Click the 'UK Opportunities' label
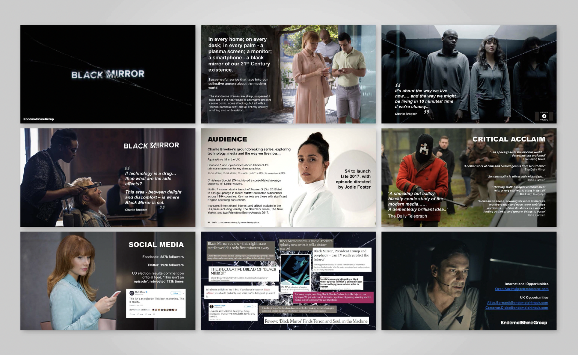The image size is (578, 355). [534, 298]
